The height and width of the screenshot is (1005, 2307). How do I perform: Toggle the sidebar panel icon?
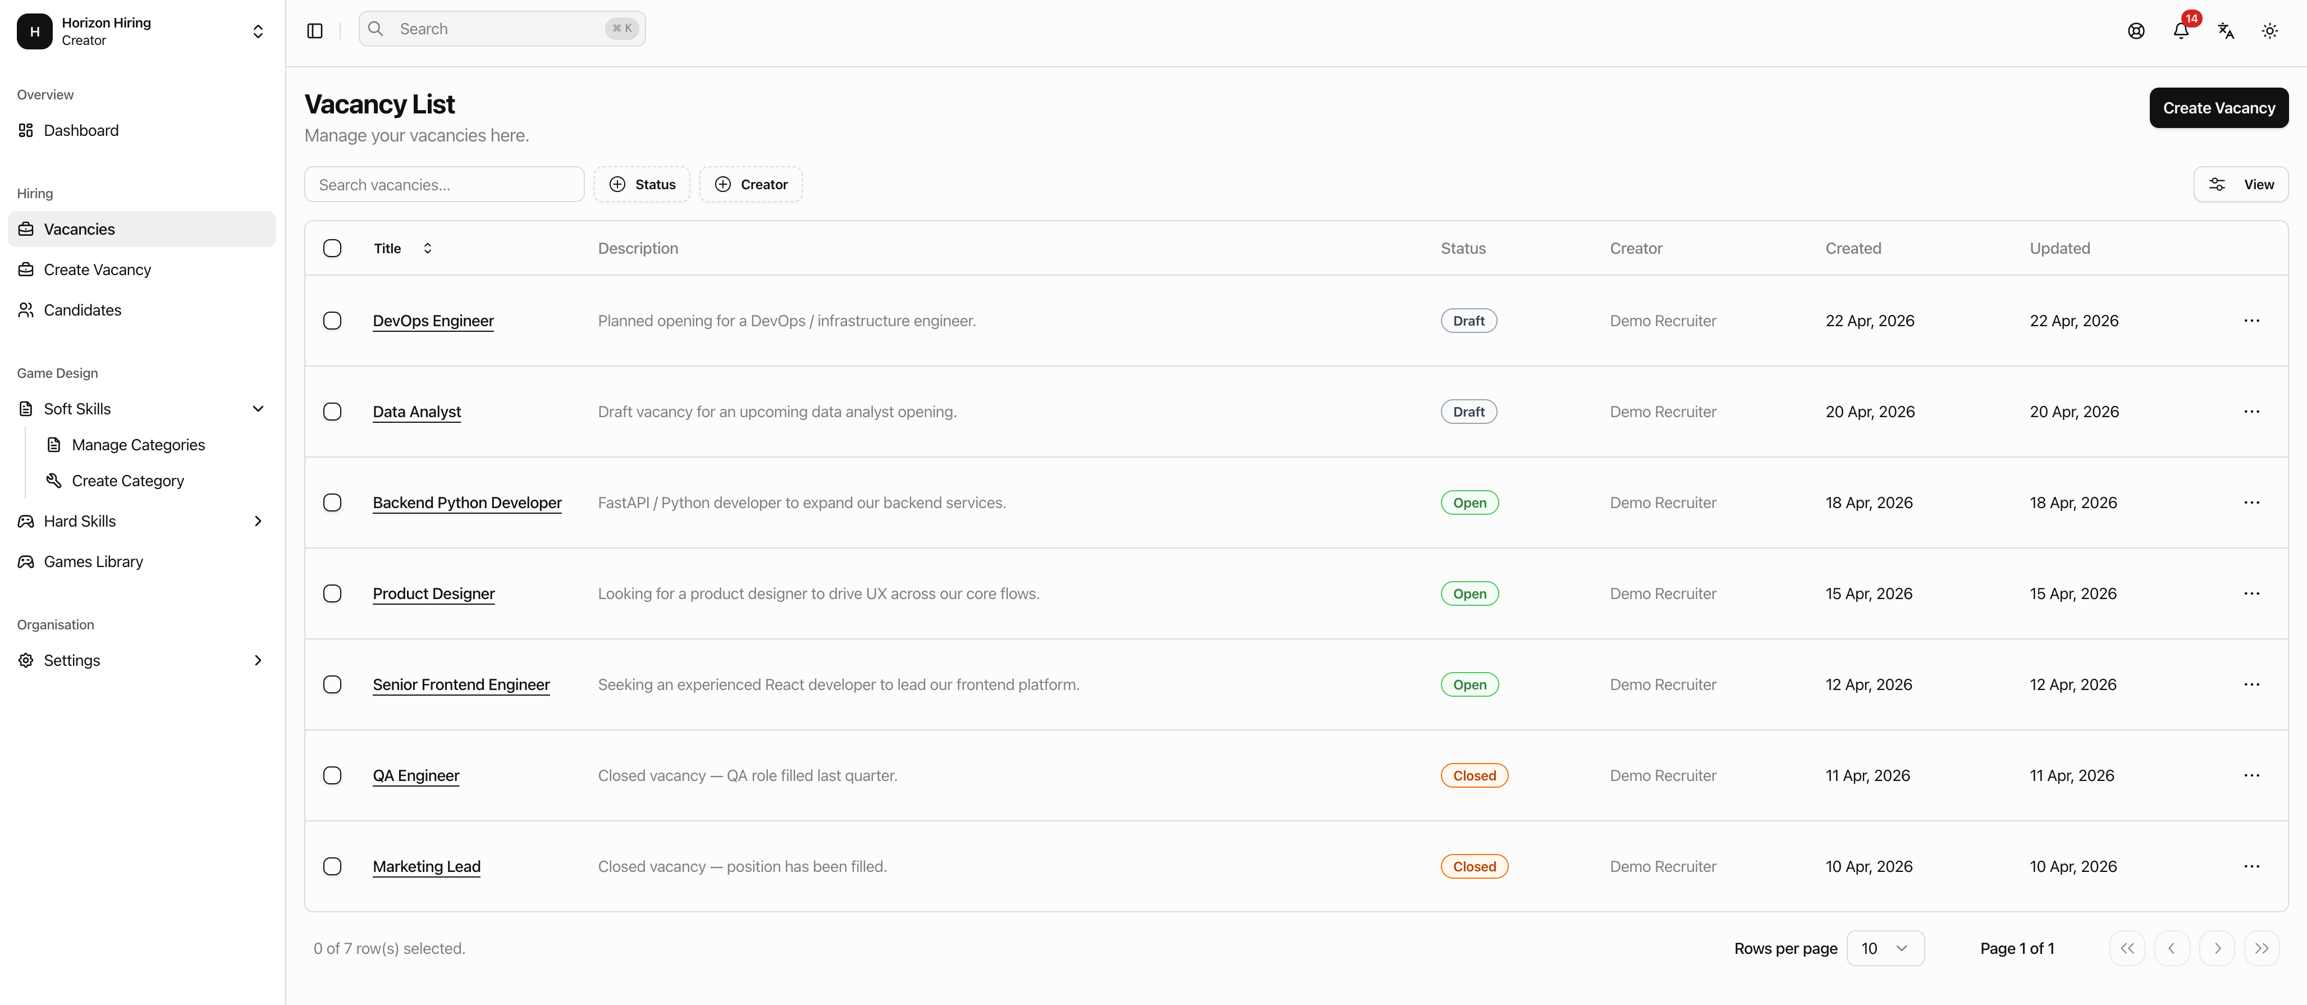point(314,30)
